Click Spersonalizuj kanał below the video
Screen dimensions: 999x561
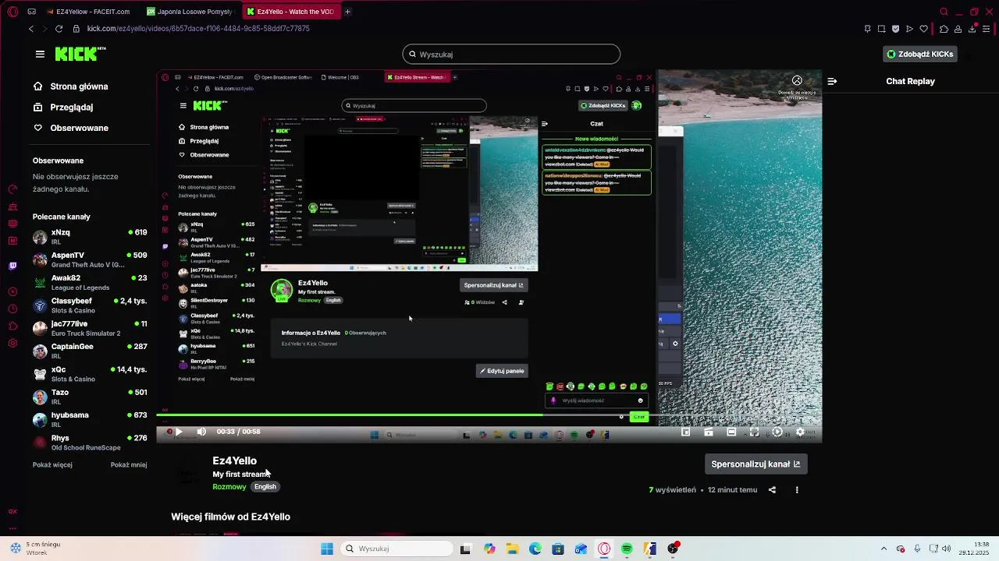pos(755,464)
